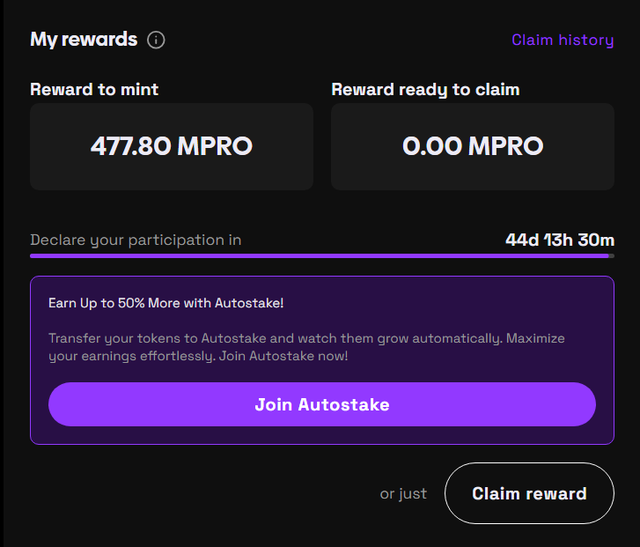This screenshot has height=547, width=640.
Task: Click the Reward ready to claim label
Action: tap(425, 90)
